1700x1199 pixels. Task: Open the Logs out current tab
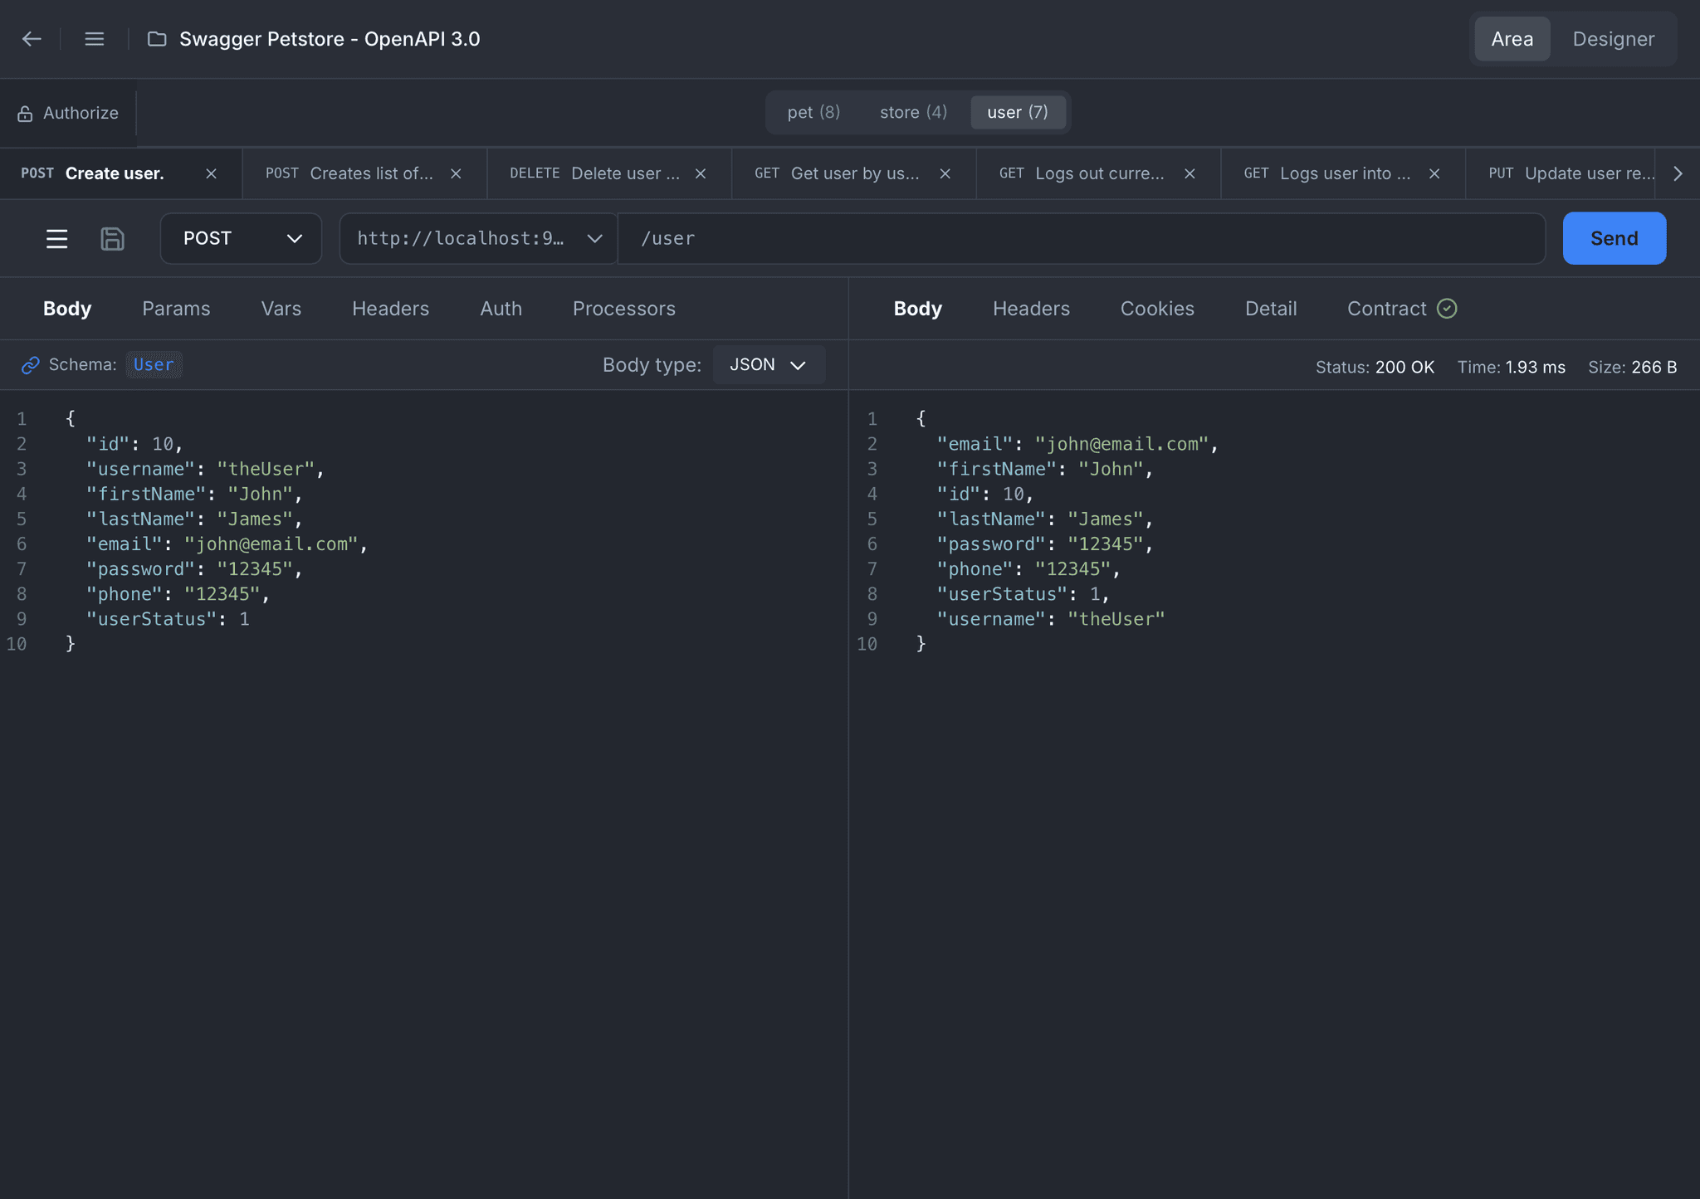(x=1100, y=173)
